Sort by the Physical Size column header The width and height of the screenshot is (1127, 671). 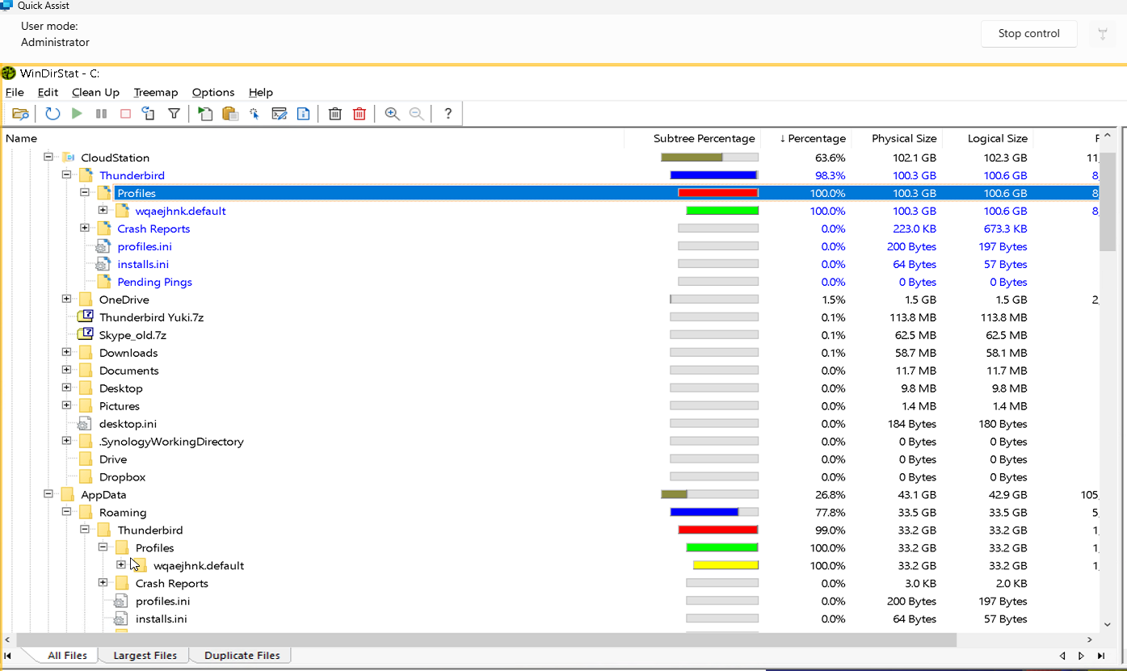click(903, 138)
